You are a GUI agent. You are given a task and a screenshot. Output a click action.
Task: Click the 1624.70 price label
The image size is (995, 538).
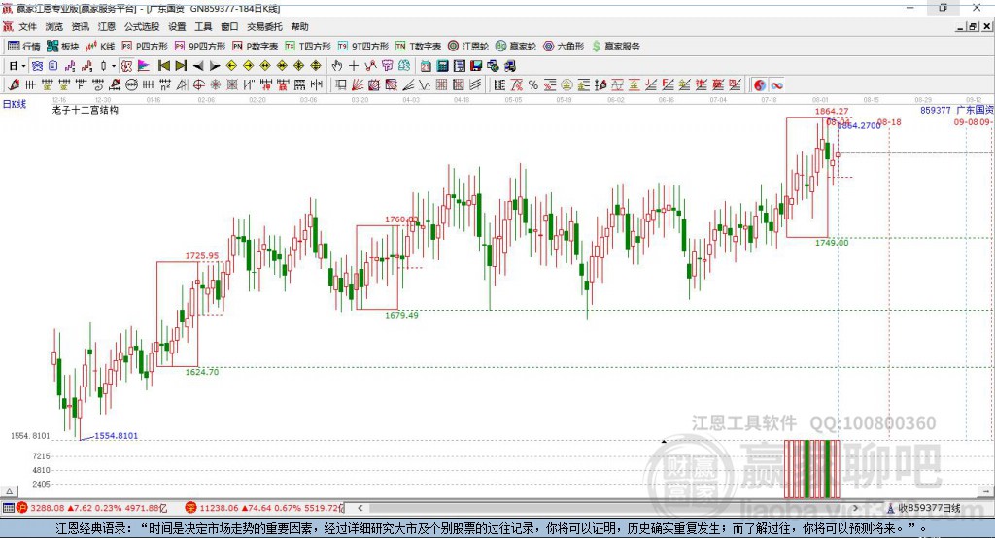[x=202, y=372]
